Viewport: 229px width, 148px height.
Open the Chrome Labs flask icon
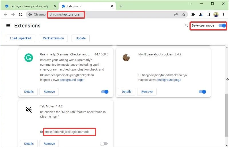tap(201, 15)
